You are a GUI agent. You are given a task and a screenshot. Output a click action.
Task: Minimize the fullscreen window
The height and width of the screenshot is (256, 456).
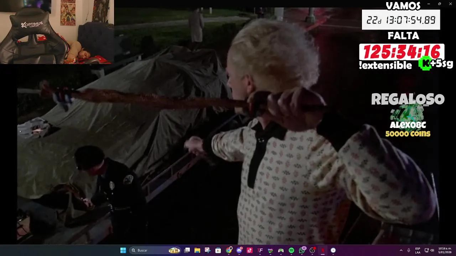[x=429, y=4]
